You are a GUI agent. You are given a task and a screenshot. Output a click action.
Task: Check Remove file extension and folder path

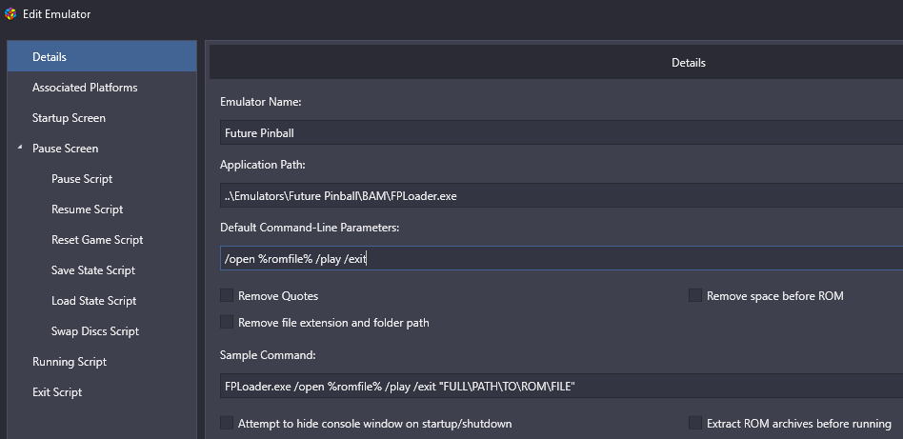[227, 322]
